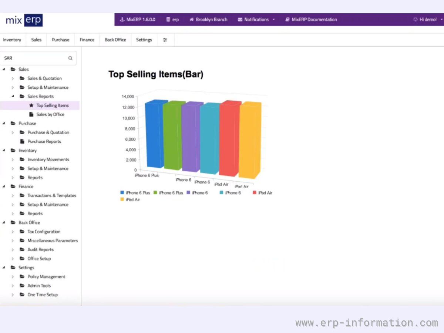
Task: Open the Sales menu in top bar
Action: click(x=36, y=40)
